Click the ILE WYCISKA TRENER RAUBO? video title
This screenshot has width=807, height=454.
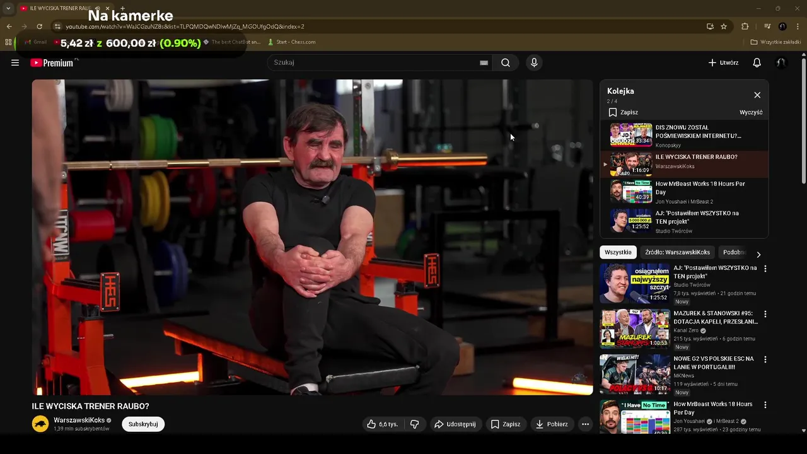tap(91, 406)
